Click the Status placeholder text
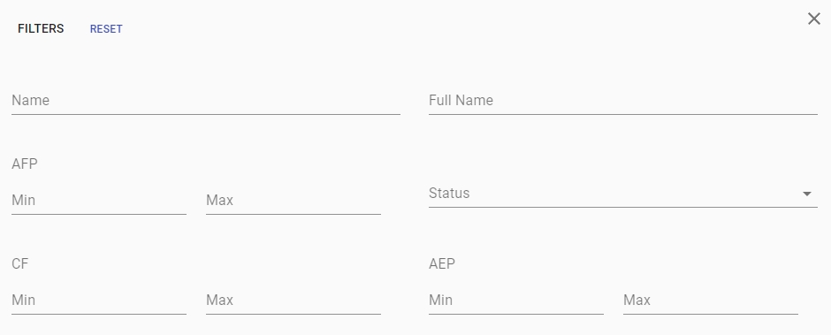This screenshot has height=335, width=831. (449, 193)
